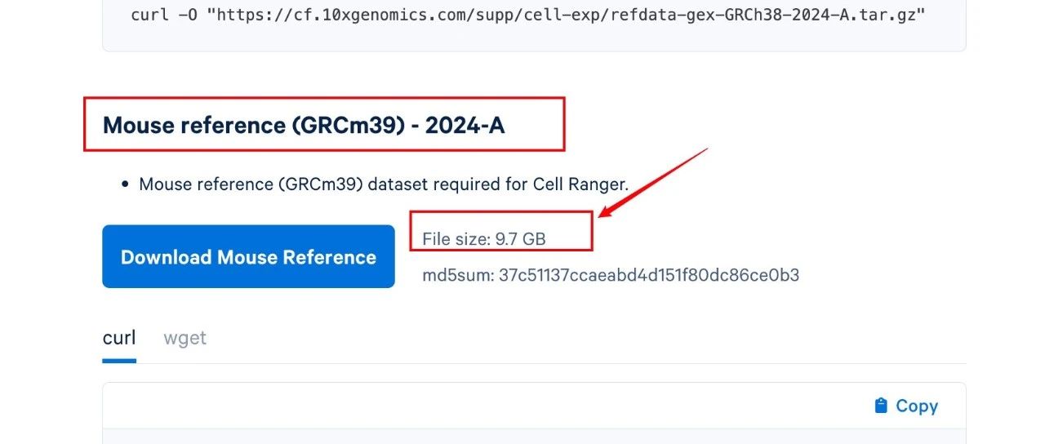This screenshot has width=1045, height=444.
Task: Switch to the wget tab
Action: [185, 338]
